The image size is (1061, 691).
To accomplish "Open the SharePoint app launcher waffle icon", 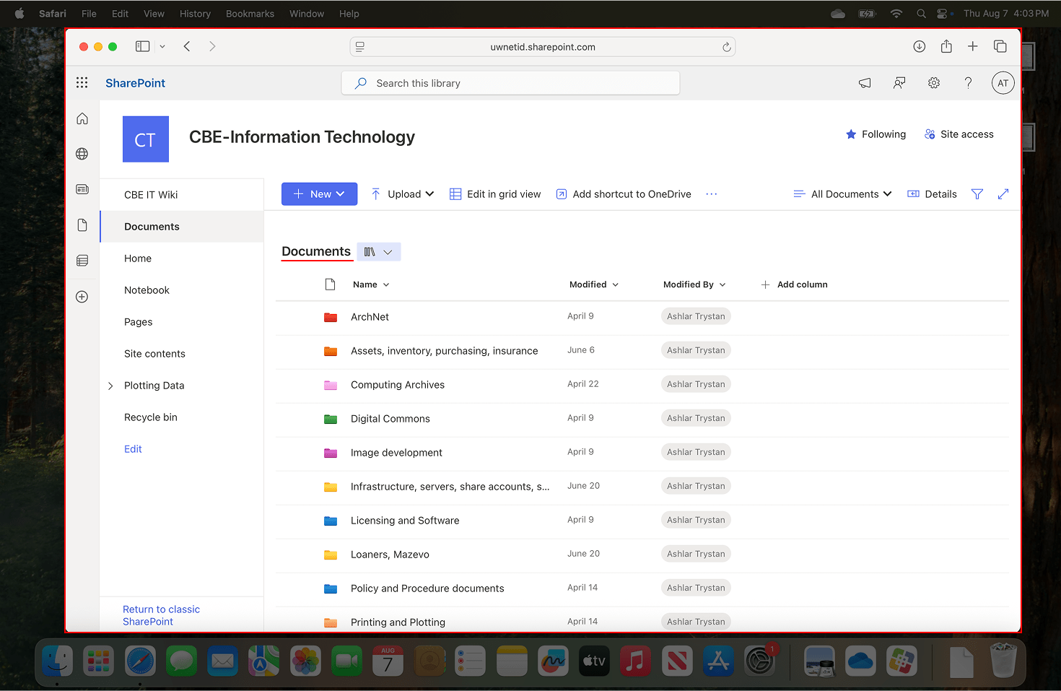I will click(82, 82).
